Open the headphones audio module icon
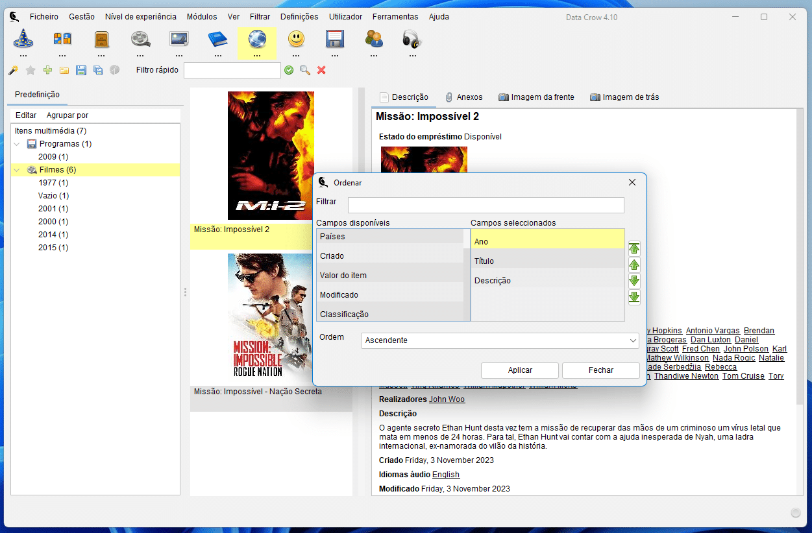Screen dimensions: 812x533 (412, 40)
